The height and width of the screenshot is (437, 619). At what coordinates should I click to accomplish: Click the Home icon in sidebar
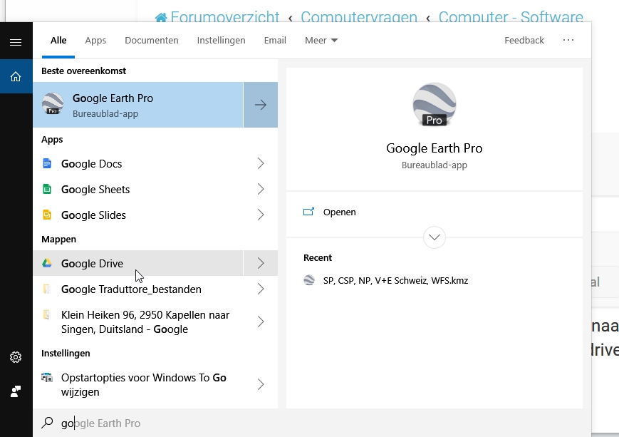16,76
